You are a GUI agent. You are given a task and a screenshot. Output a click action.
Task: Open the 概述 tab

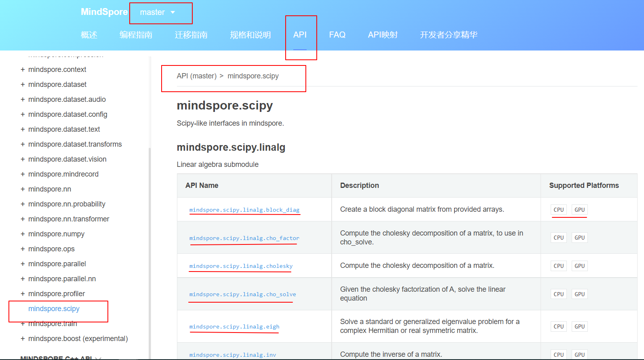click(89, 35)
